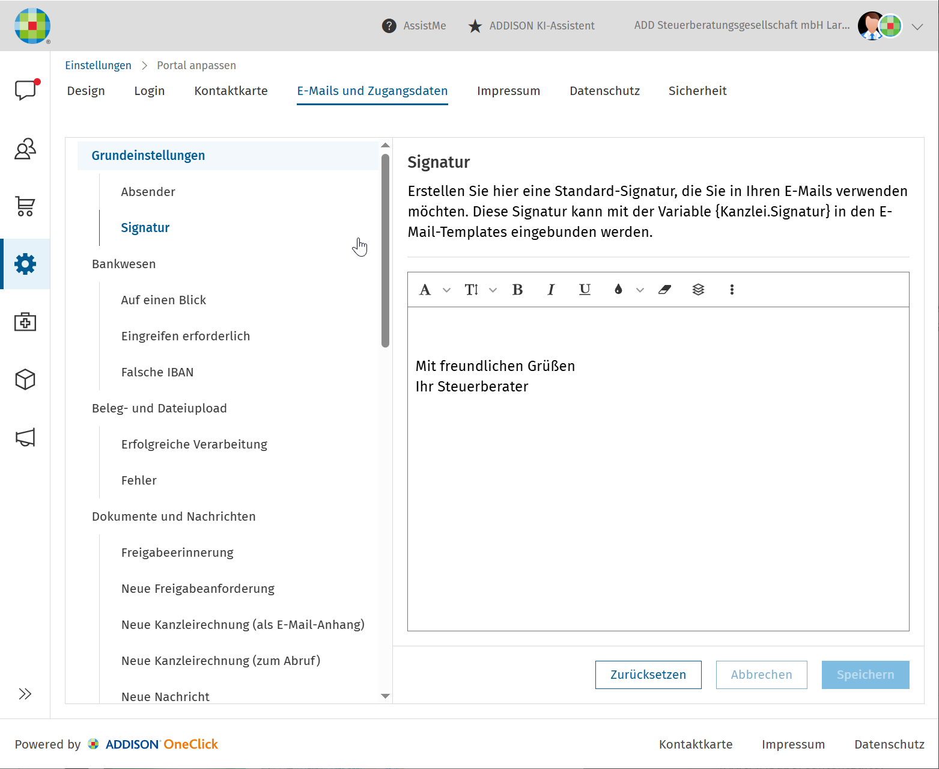Toggle bold formatting in signature editor
This screenshot has width=939, height=769.
pos(517,290)
